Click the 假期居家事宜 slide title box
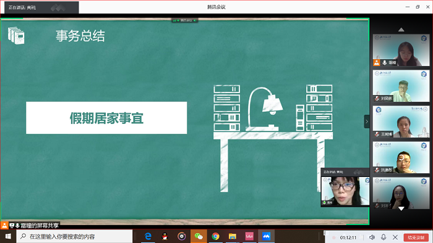The height and width of the screenshot is (243, 433). (106, 118)
